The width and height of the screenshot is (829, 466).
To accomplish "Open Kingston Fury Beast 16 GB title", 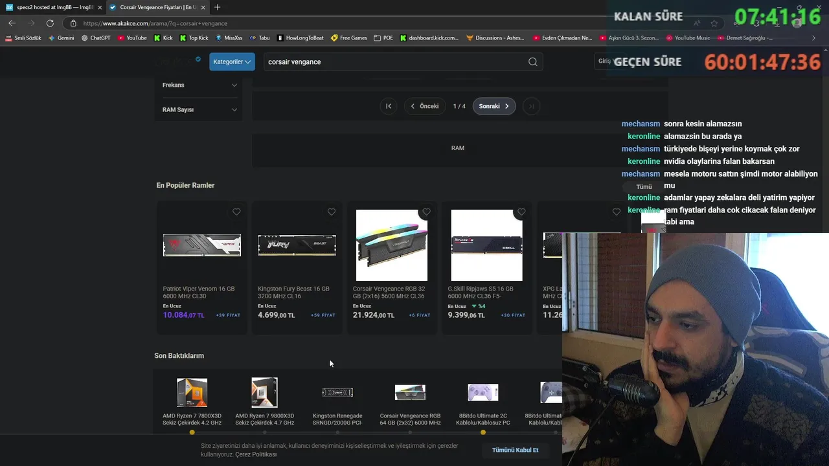I will [293, 293].
